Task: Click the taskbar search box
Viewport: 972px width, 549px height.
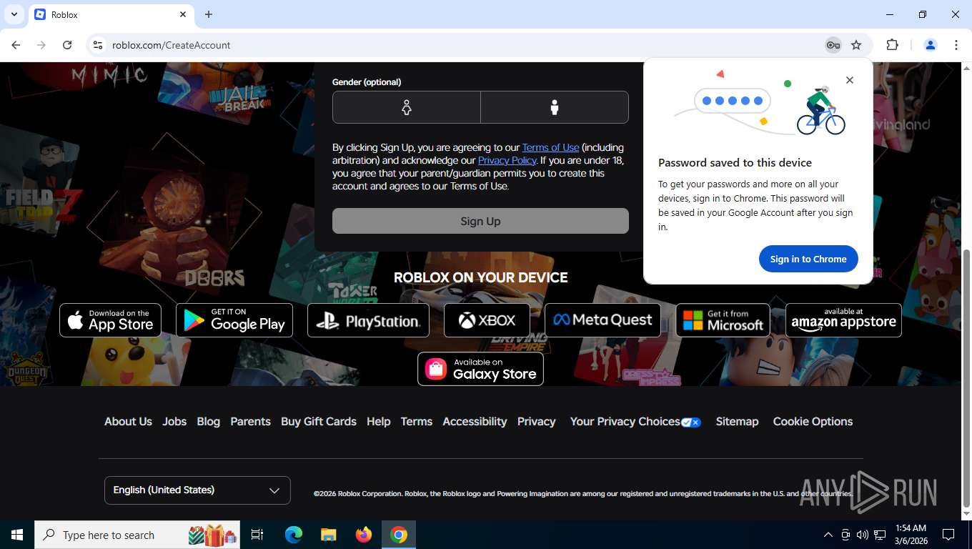Action: tap(137, 535)
